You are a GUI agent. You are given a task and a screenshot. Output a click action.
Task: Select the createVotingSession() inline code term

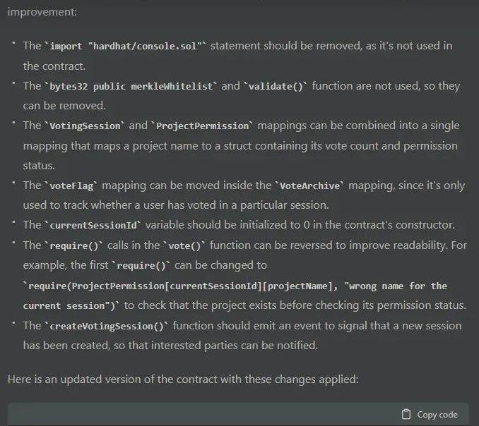(105, 326)
